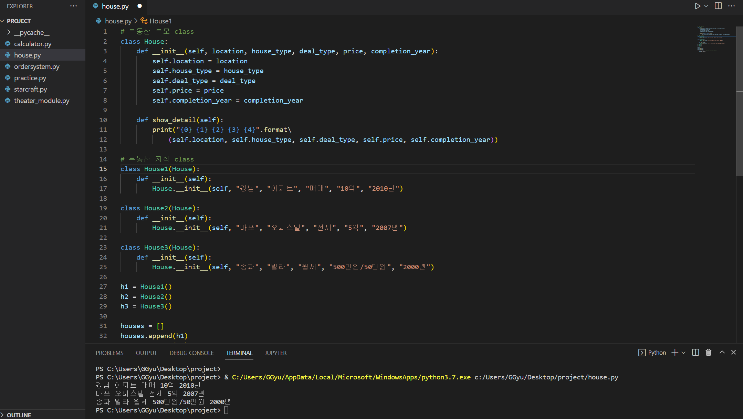Open Explorer views and more actions ellipsis
743x419 pixels.
[x=73, y=6]
